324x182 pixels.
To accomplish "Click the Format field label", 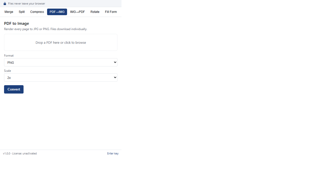I will point(9,56).
